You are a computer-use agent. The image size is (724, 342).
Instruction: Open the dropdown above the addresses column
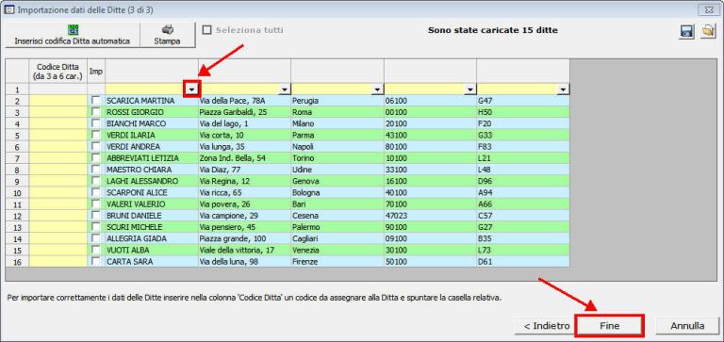click(x=285, y=90)
